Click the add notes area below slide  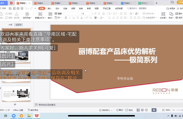47,105
